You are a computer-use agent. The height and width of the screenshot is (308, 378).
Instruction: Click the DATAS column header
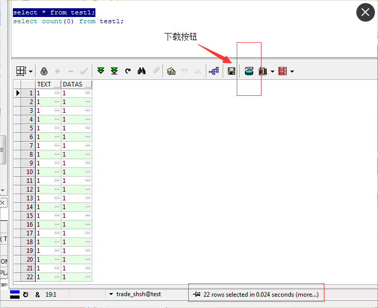coord(77,84)
